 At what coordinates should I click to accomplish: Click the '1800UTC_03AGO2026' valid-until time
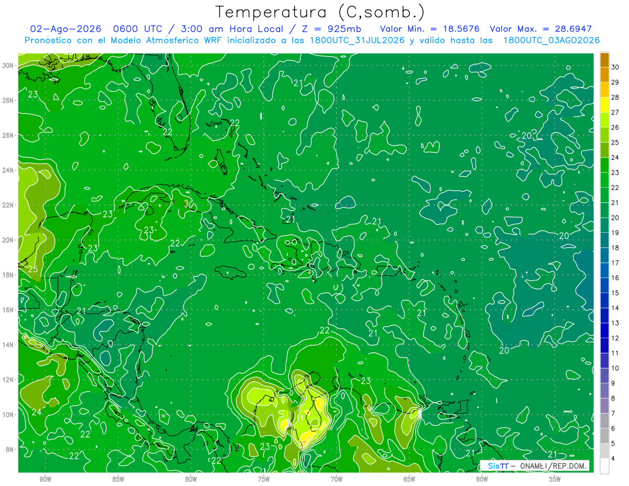pyautogui.click(x=551, y=40)
